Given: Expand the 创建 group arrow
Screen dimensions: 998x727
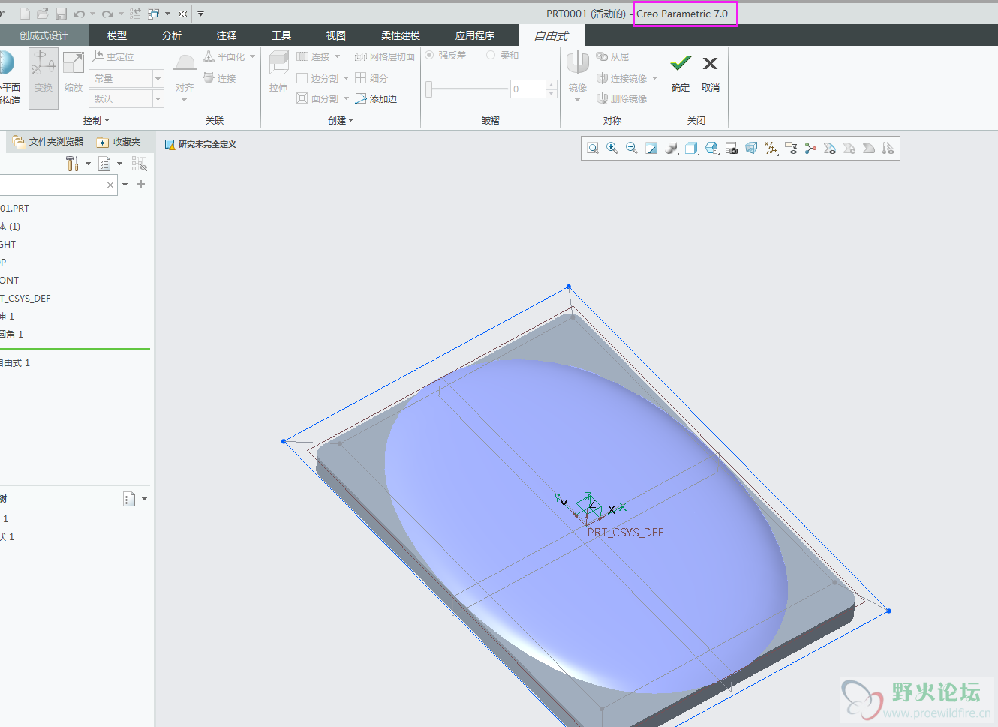Looking at the screenshot, I should point(350,120).
